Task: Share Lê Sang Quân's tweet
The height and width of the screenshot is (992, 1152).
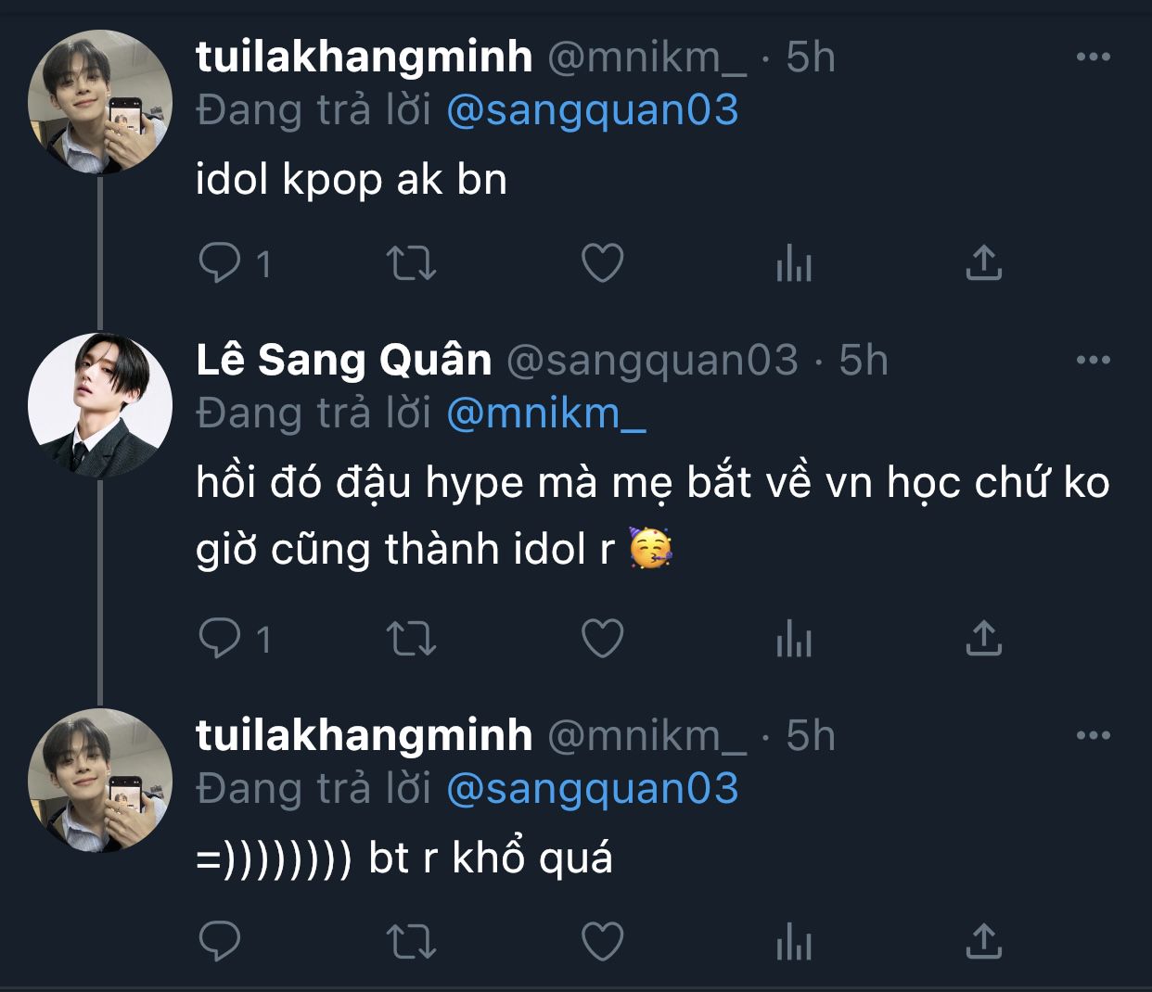Action: click(x=984, y=638)
